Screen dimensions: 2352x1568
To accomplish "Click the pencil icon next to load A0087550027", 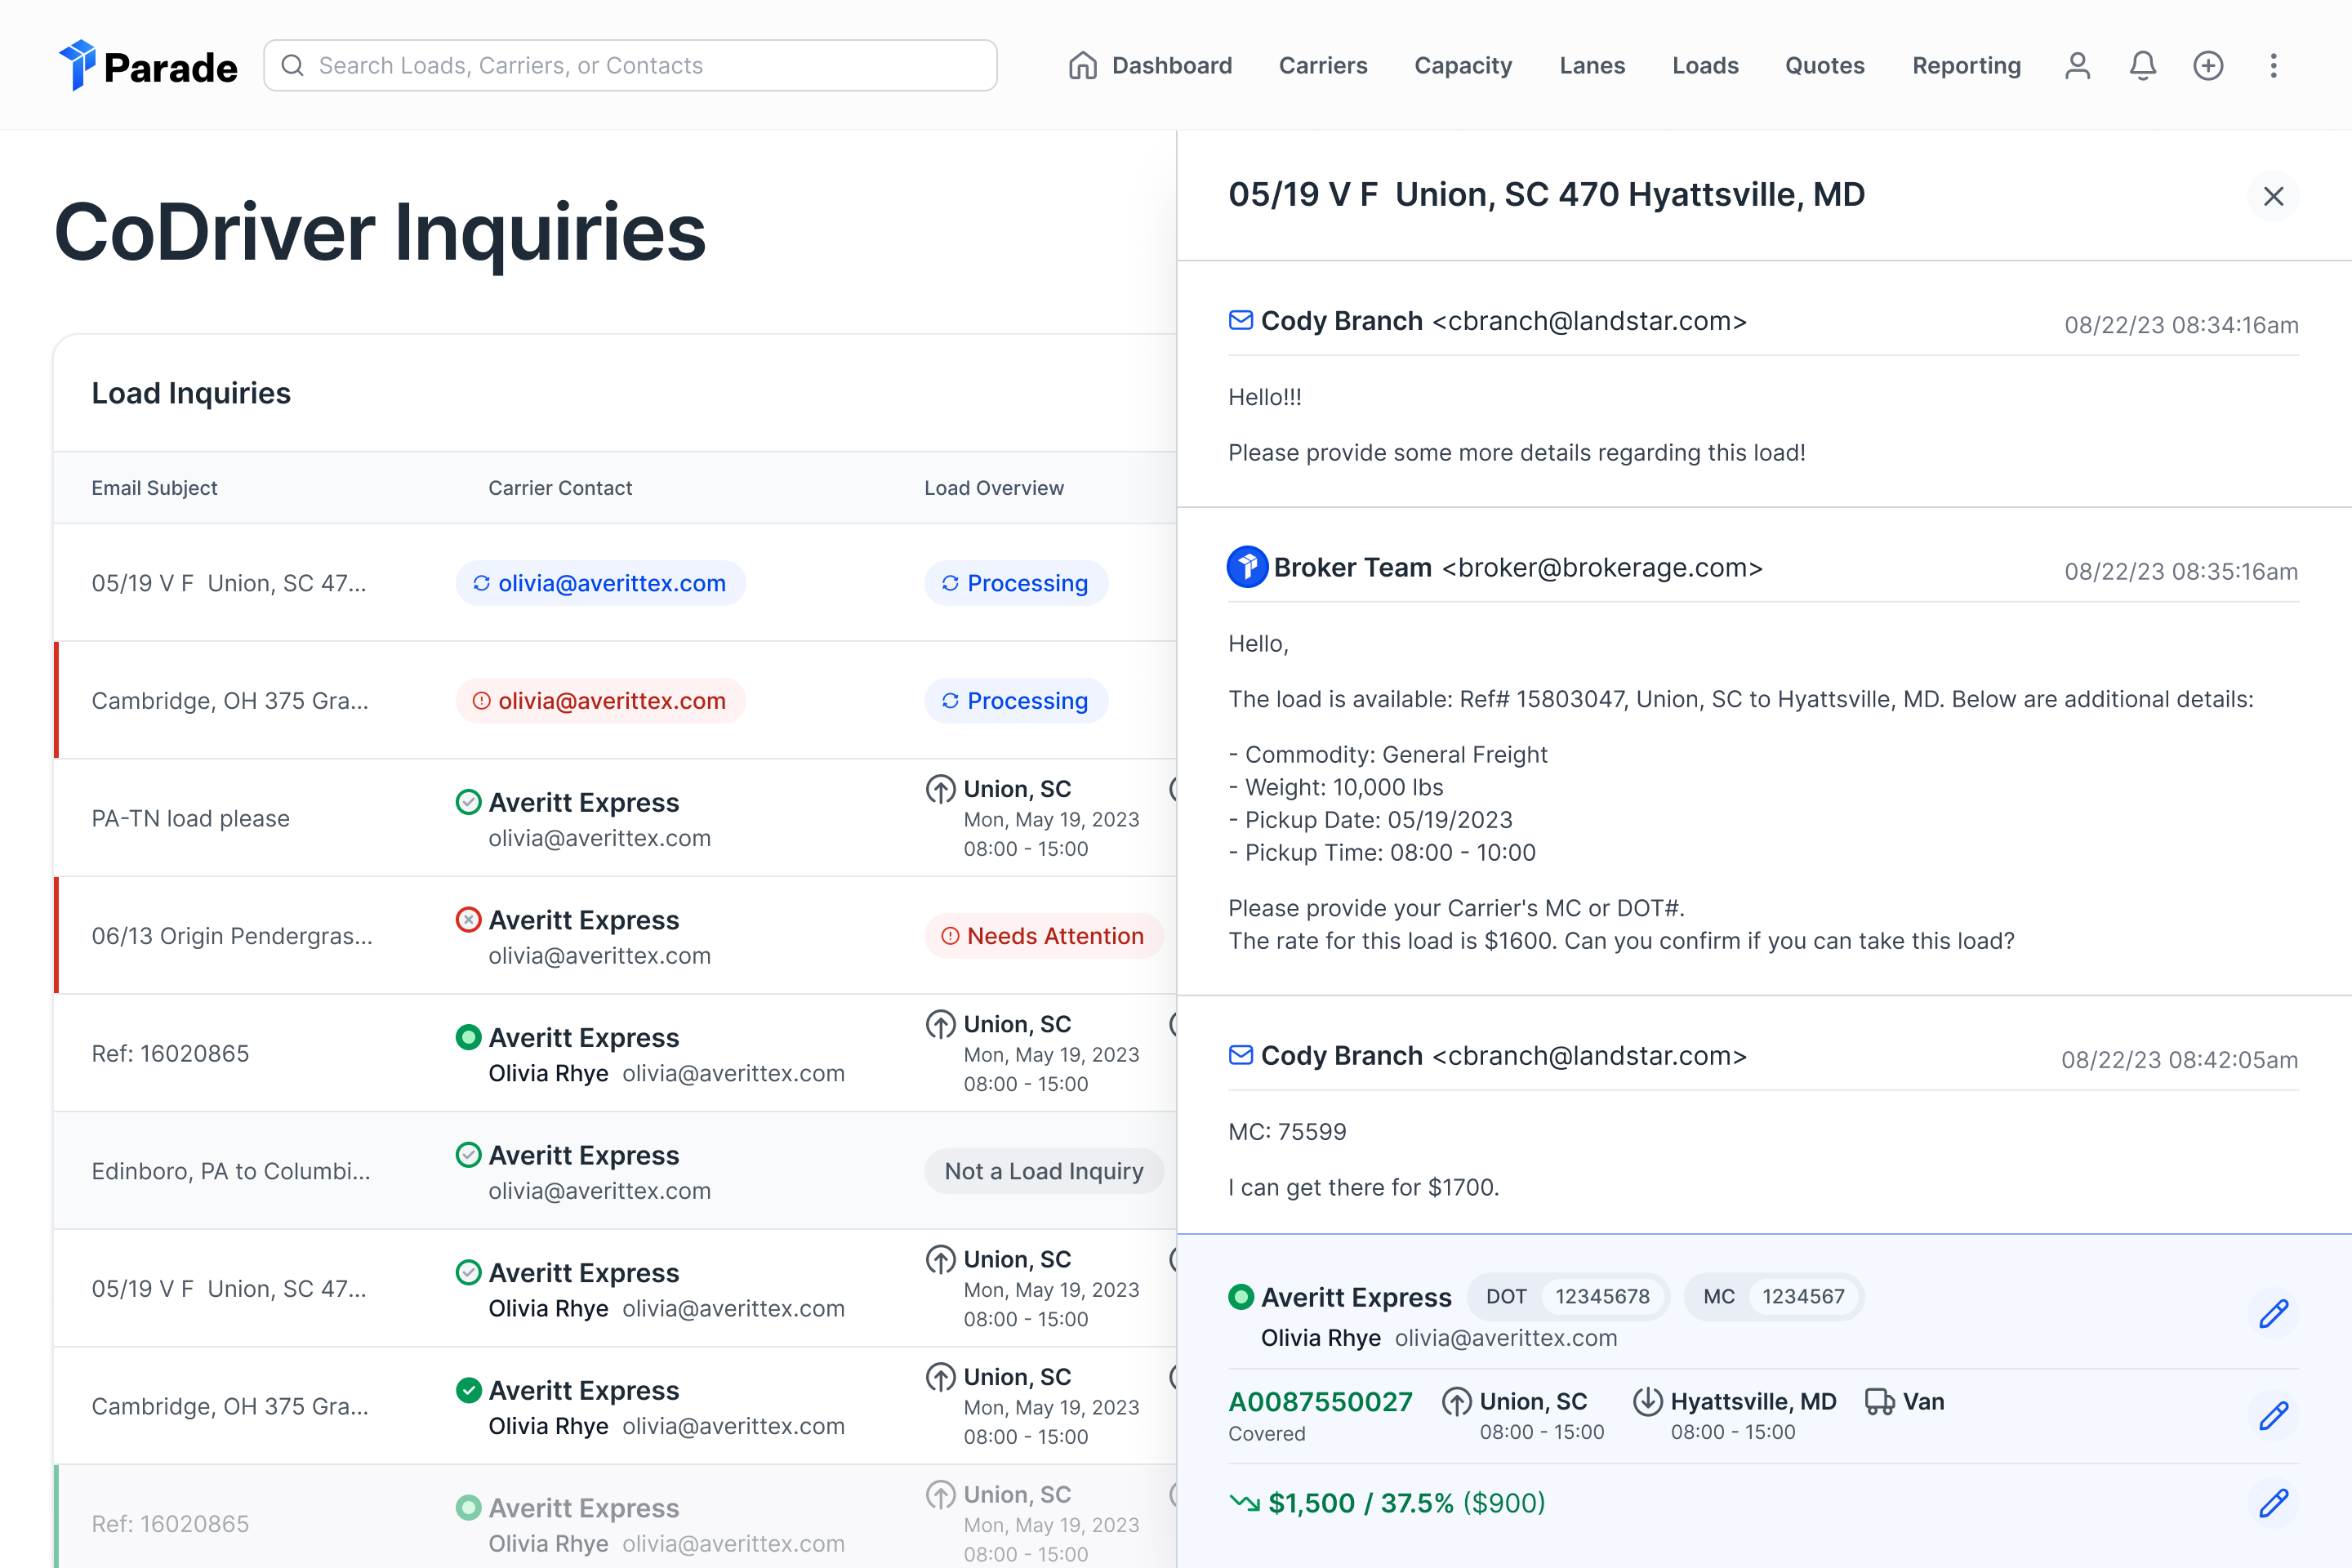I will click(x=2274, y=1416).
